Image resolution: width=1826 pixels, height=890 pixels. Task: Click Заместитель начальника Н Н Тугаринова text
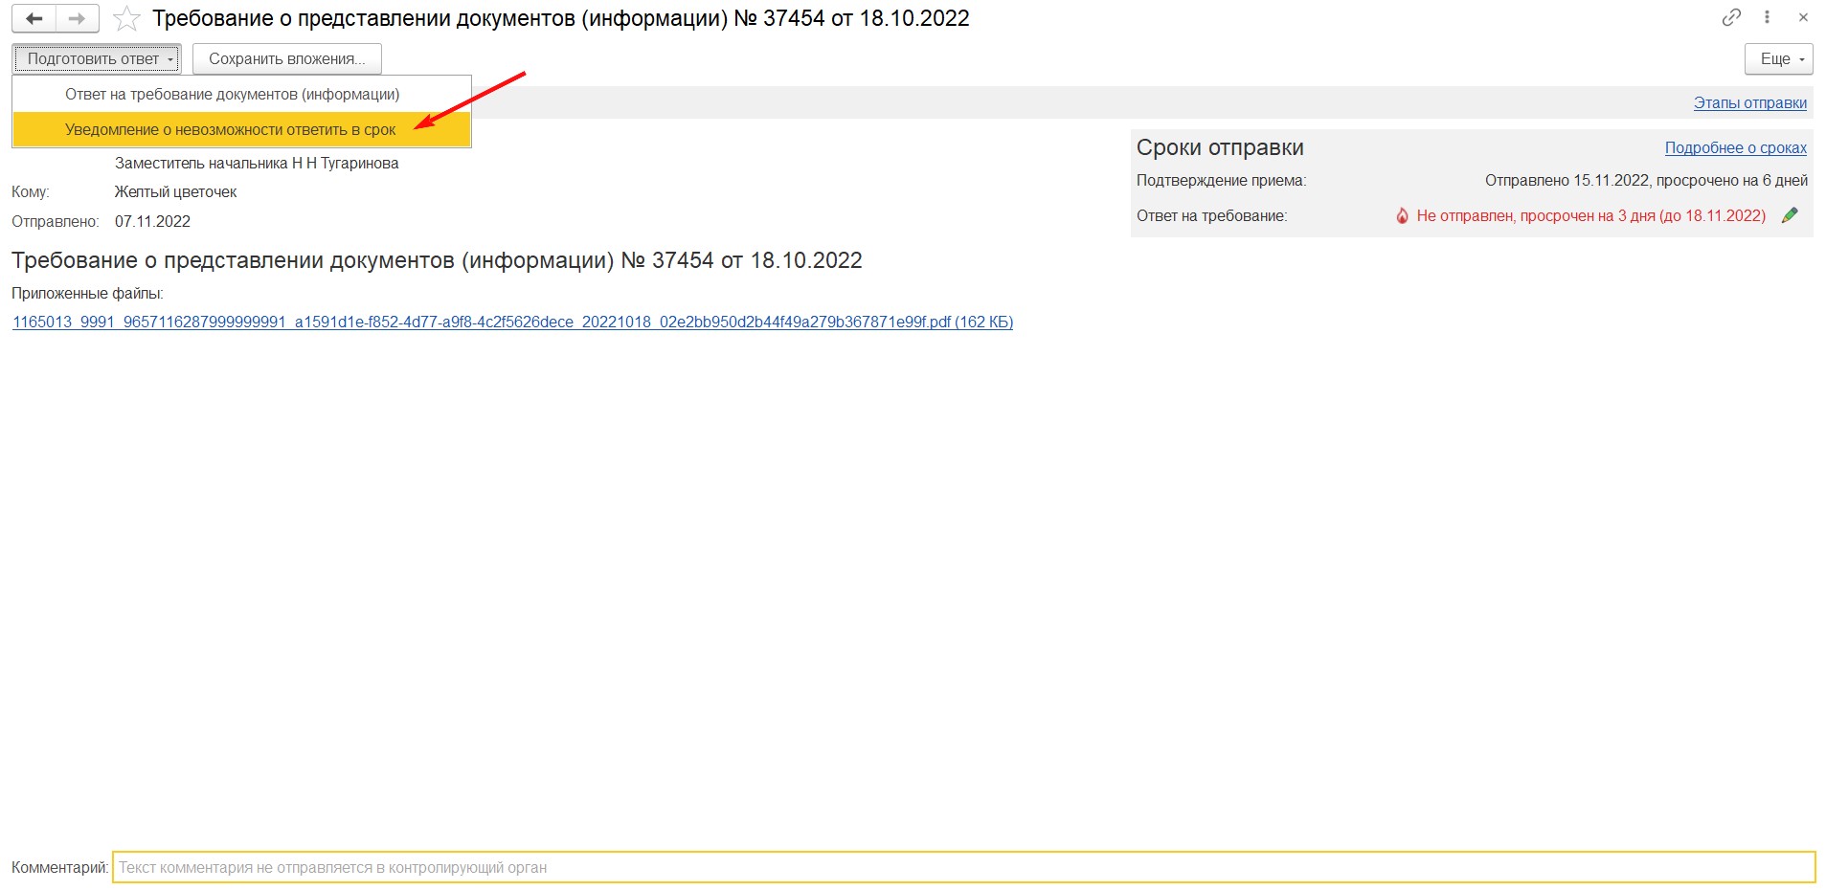click(x=257, y=163)
